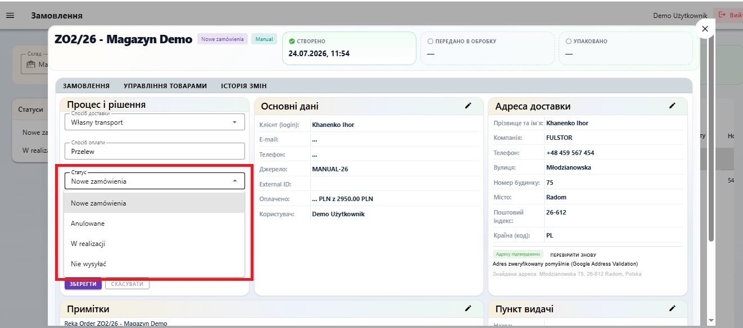Viewport: 743px width, 328px height.
Task: Switch to Замовлення tab
Action: [86, 86]
